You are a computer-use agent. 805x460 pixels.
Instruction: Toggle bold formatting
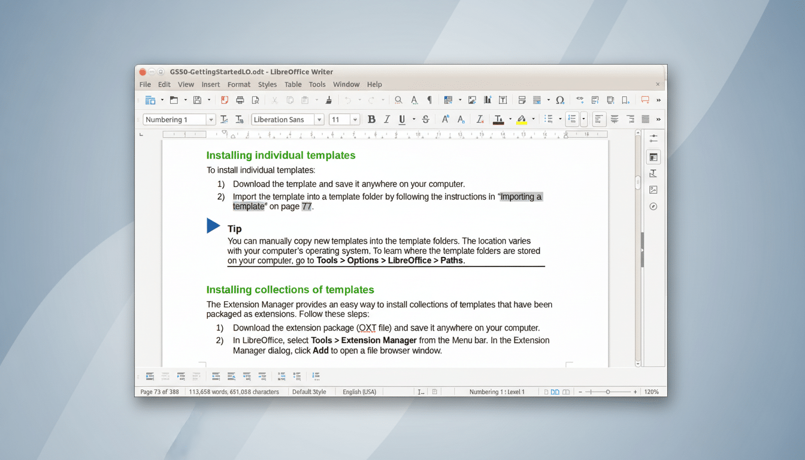coord(371,119)
